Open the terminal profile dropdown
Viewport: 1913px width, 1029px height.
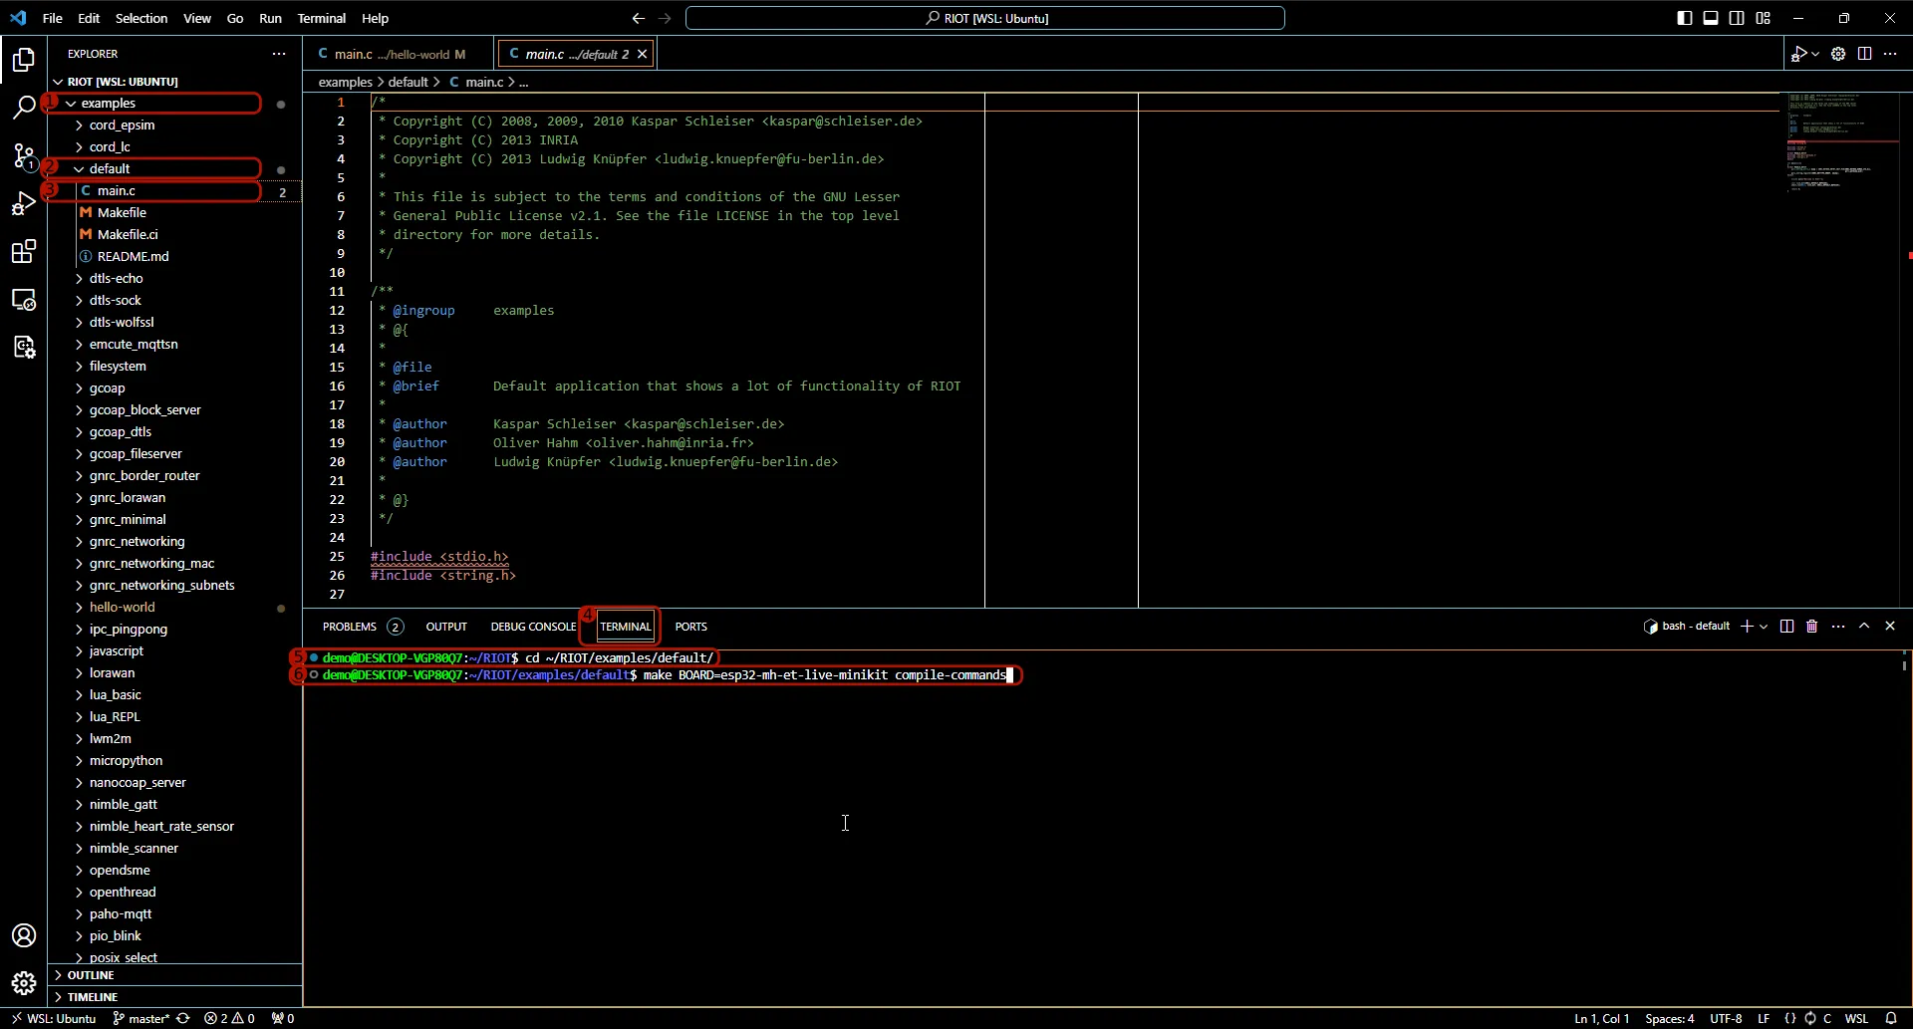pyautogui.click(x=1766, y=626)
